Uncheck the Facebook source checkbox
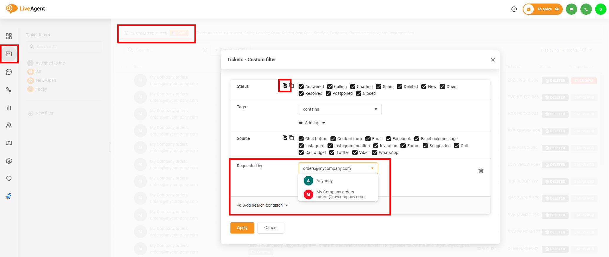The image size is (609, 257). (389, 139)
